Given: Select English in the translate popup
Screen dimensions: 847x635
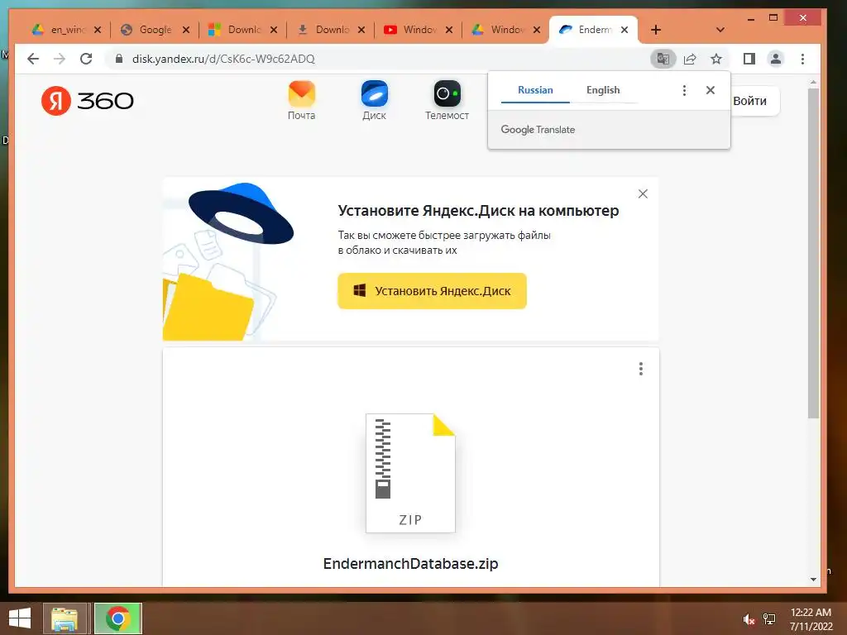Looking at the screenshot, I should [603, 90].
